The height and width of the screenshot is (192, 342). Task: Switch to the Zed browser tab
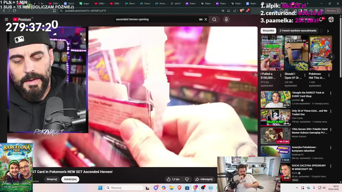tap(69, 3)
